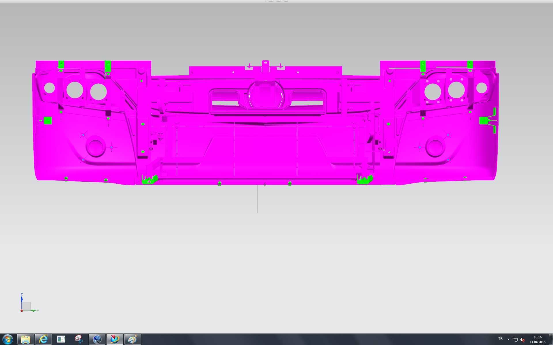Viewport: 553px width, 345px height.
Task: Switch to the Paint application
Action: click(x=133, y=339)
